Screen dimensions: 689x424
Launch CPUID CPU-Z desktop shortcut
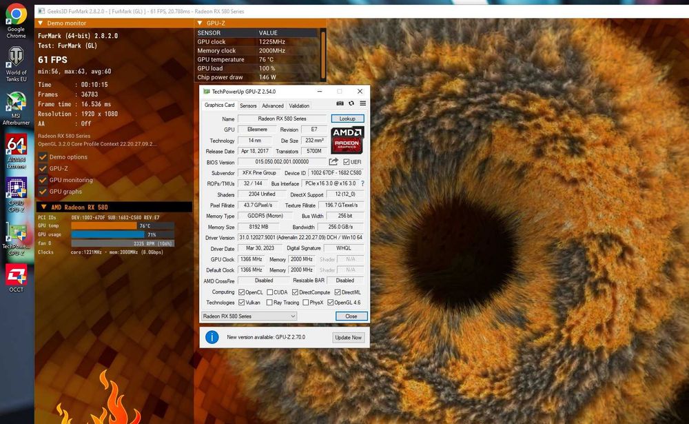16,195
